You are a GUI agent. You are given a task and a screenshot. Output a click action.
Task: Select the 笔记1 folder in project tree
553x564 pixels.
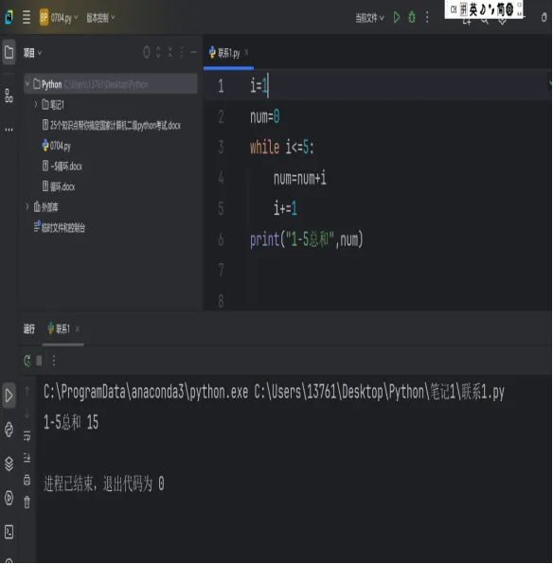pyautogui.click(x=53, y=105)
